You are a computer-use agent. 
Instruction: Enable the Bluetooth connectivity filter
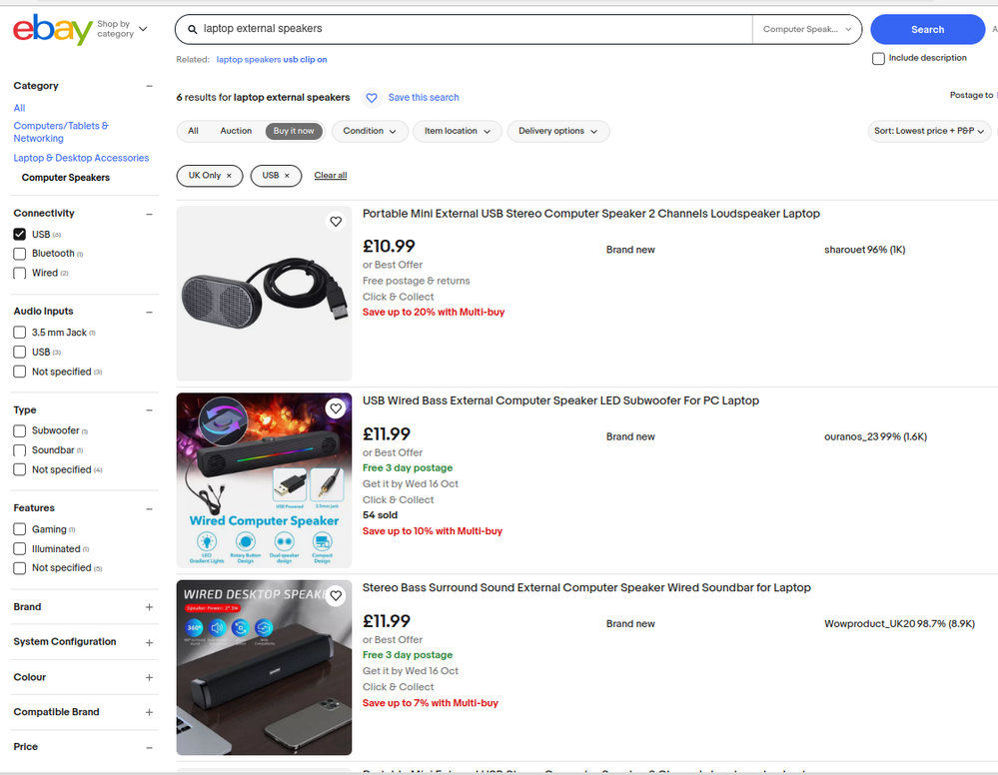[19, 253]
